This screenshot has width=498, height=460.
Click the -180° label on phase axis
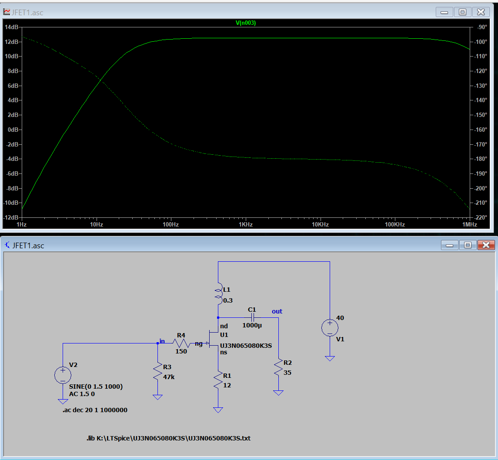coord(481,159)
